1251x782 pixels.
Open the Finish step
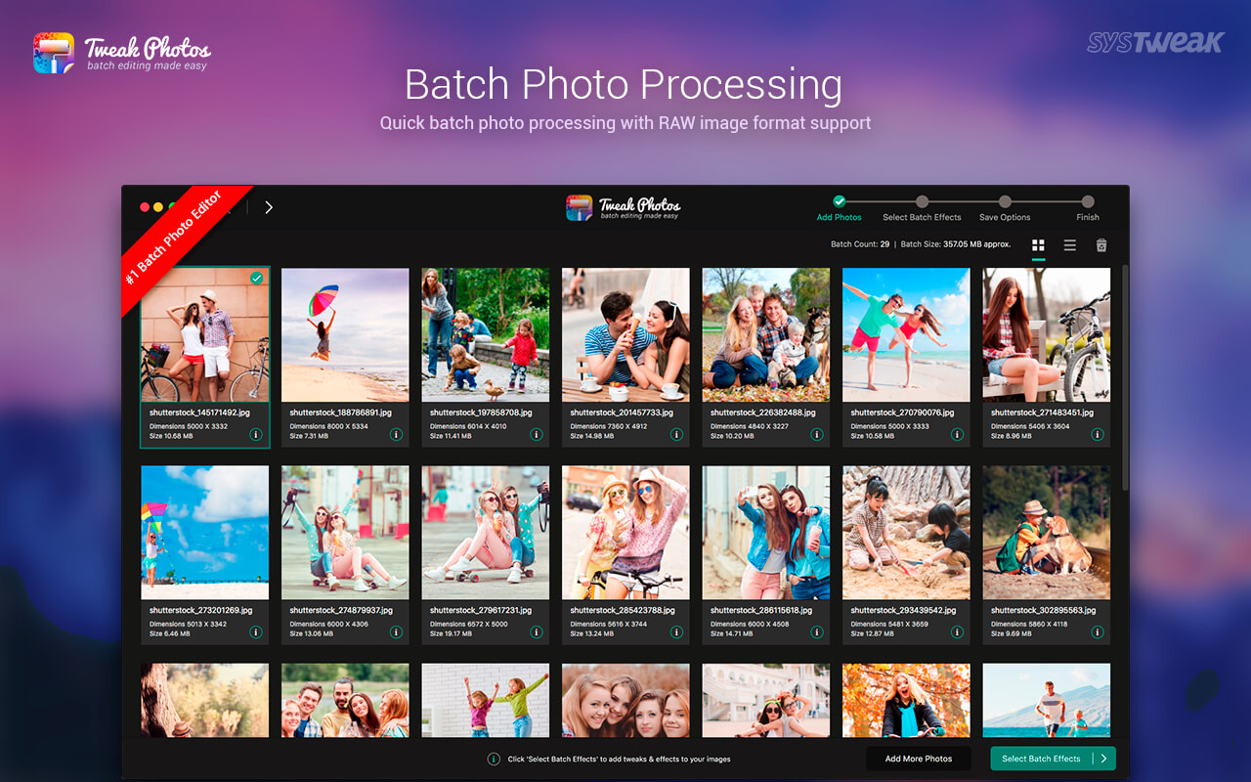(x=1088, y=202)
